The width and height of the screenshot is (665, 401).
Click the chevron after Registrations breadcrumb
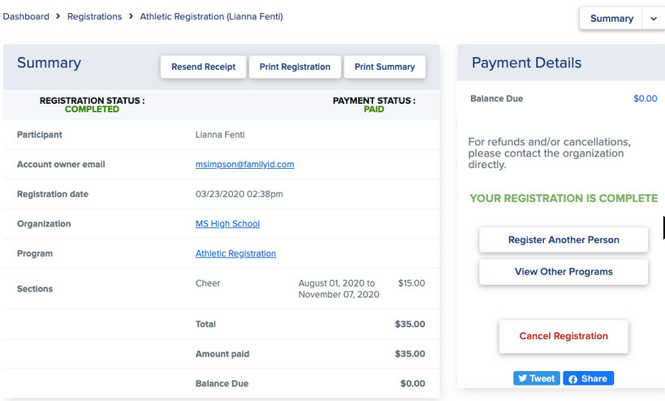[x=131, y=16]
